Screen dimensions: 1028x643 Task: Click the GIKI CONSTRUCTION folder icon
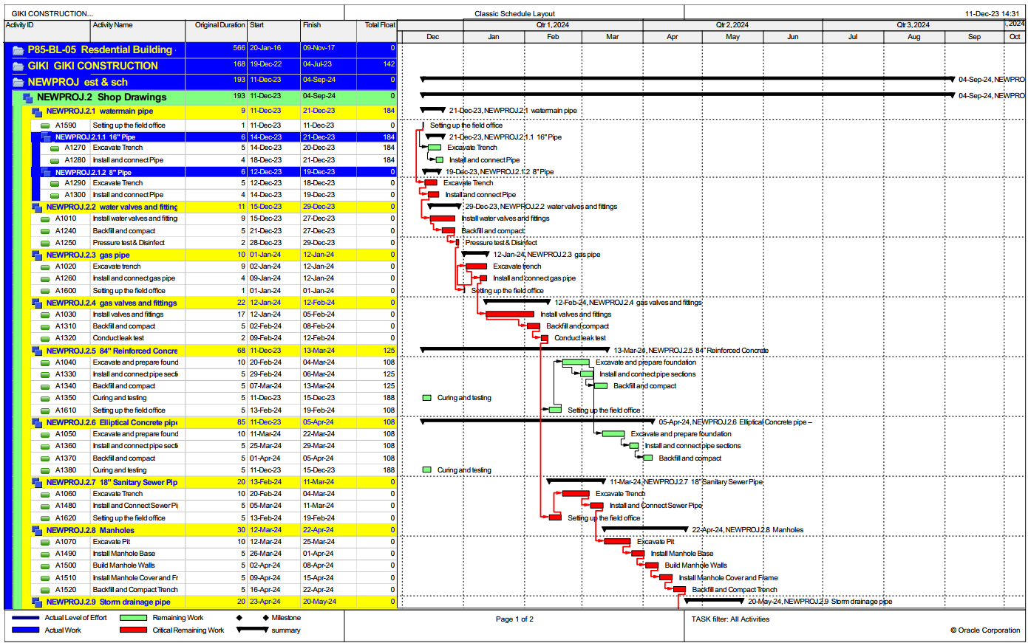[18, 66]
